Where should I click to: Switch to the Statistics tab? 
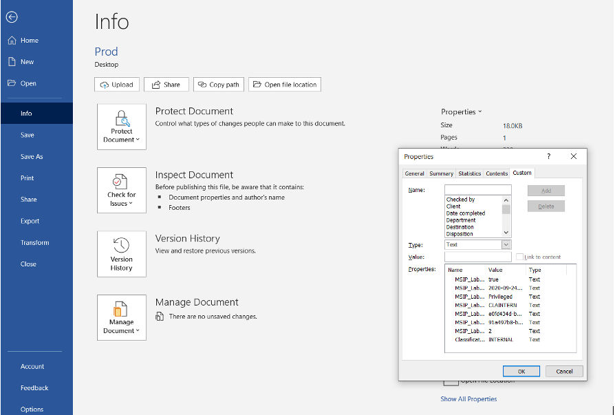pos(469,173)
